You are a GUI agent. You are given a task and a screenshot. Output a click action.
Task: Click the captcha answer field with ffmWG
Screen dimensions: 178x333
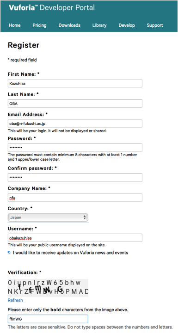pos(48,319)
